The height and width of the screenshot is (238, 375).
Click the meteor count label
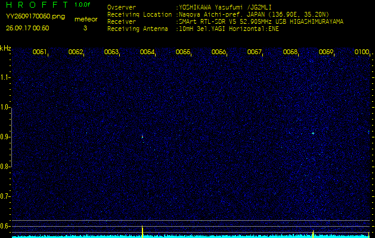(85, 20)
